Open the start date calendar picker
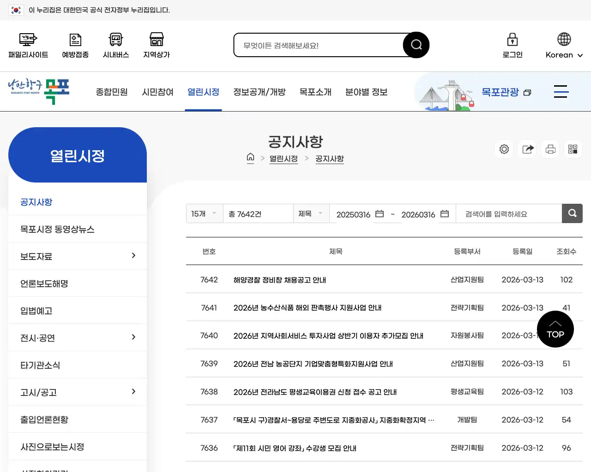Screen dimensions: 591x472 click(379, 213)
